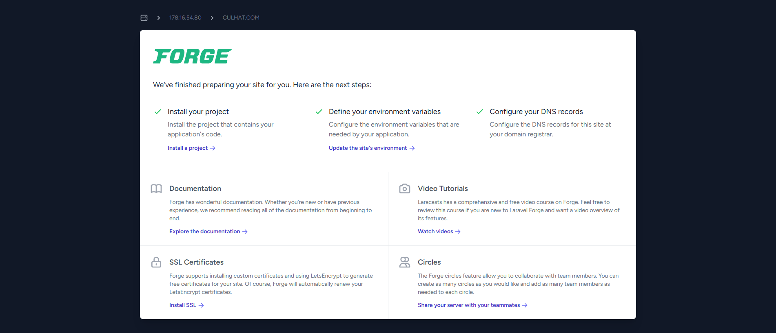Open Update the site's environment link

[372, 148]
